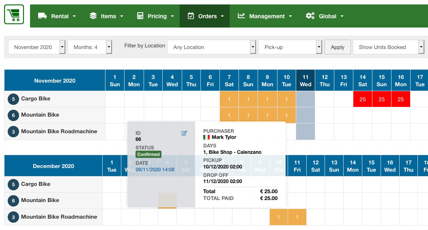Click the Management chart icon

tap(241, 16)
